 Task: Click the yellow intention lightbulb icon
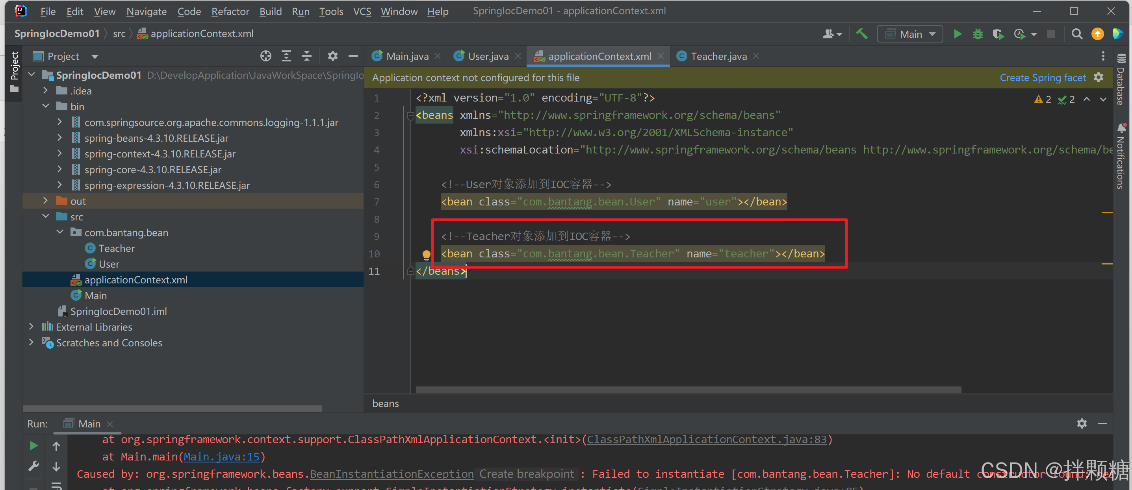(426, 254)
